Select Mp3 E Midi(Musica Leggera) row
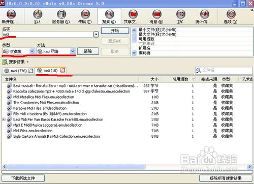The image size is (254, 184). point(127,125)
